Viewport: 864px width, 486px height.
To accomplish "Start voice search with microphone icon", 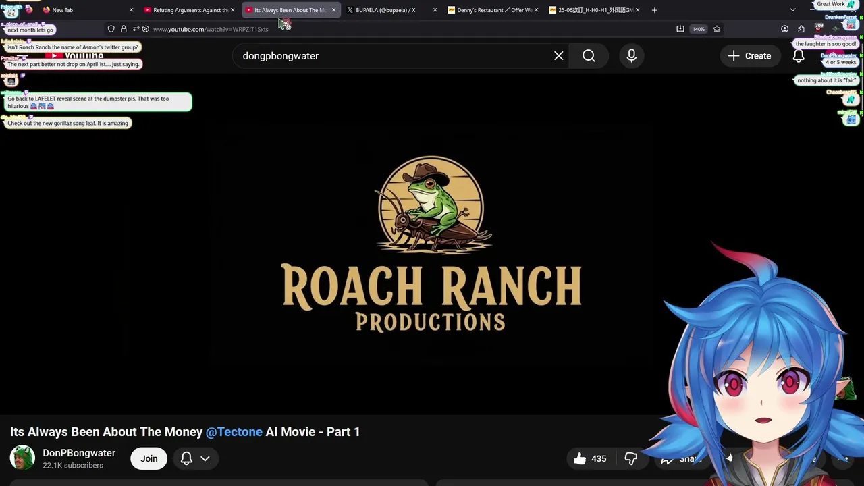I will click(632, 56).
